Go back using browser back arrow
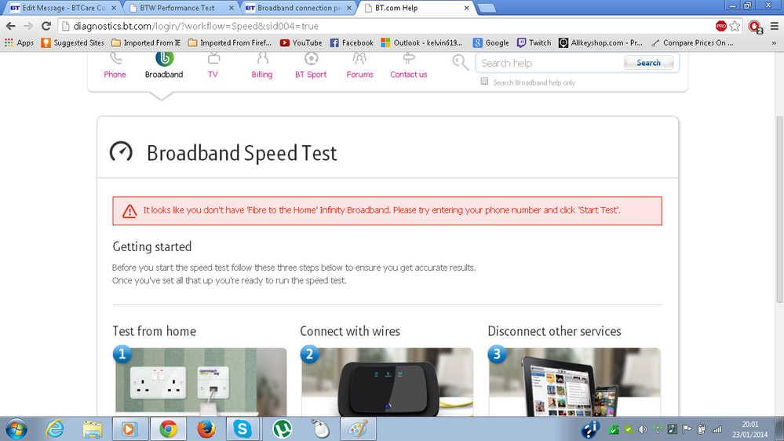The height and width of the screenshot is (441, 784). pyautogui.click(x=11, y=26)
